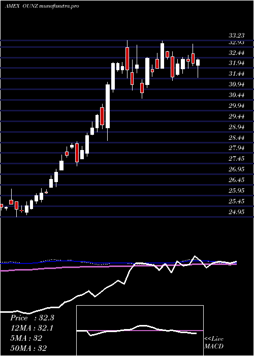
Task: Click the <<Live MACD label
Action: click(x=214, y=343)
